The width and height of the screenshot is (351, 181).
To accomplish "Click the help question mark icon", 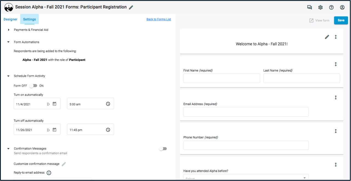I will click(331, 7).
